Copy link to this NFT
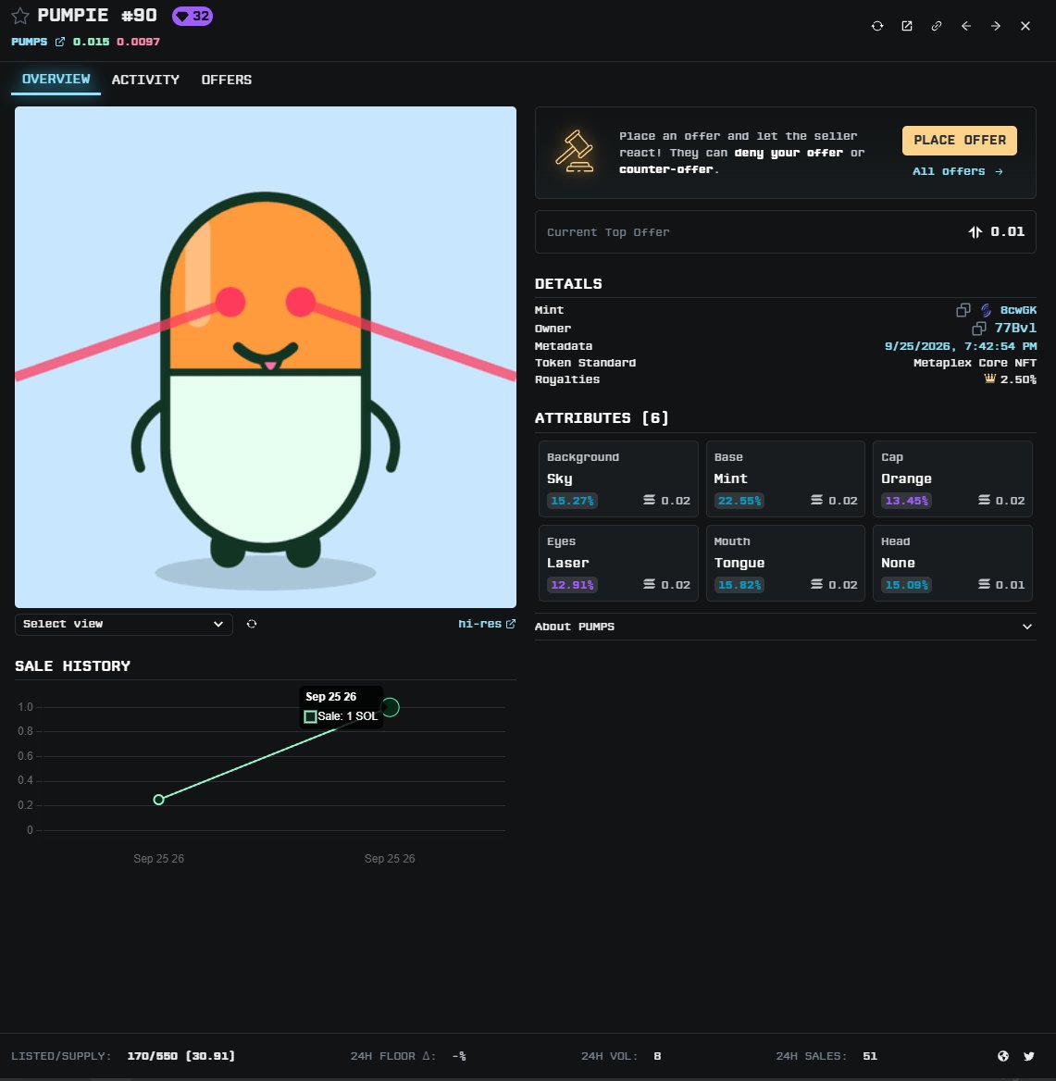The height and width of the screenshot is (1081, 1056). tap(937, 26)
